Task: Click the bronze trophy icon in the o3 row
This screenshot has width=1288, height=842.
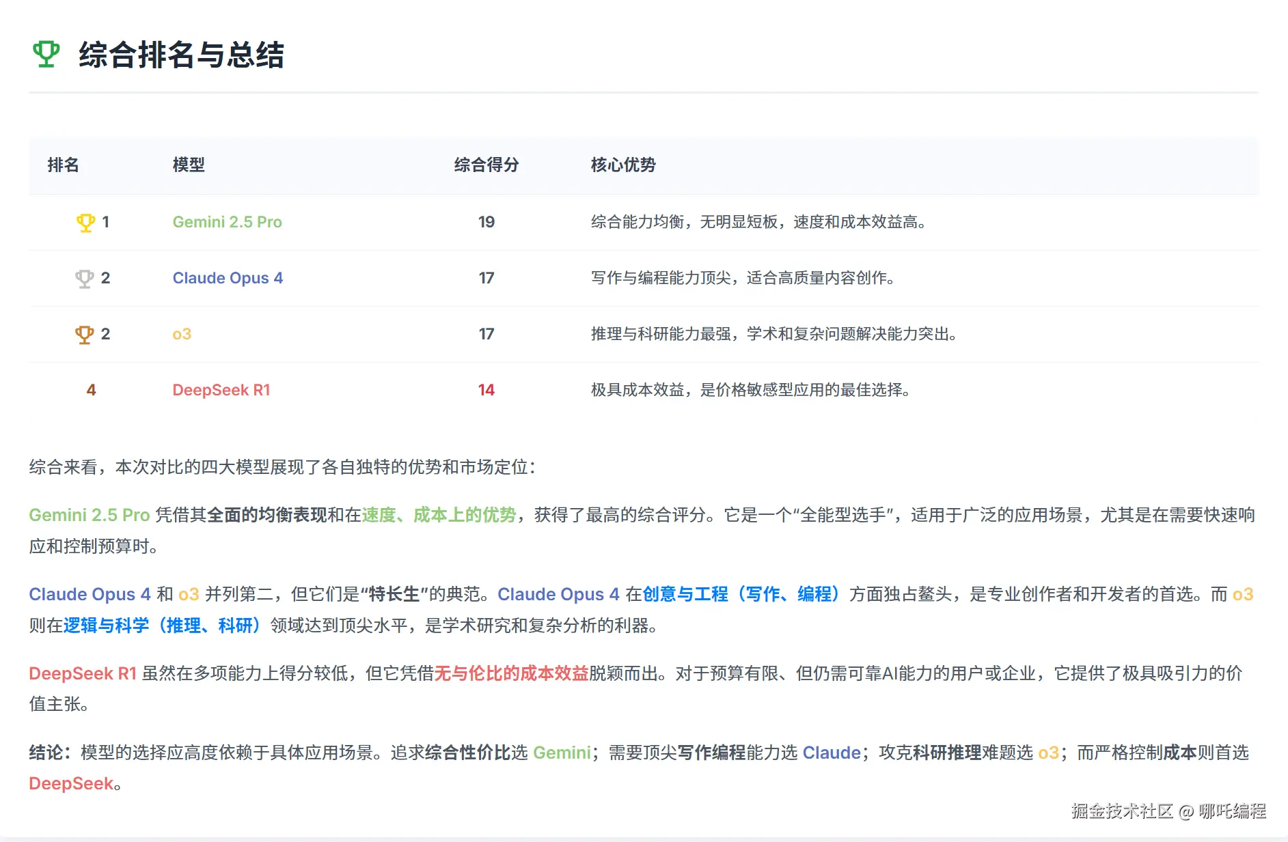Action: tap(85, 335)
